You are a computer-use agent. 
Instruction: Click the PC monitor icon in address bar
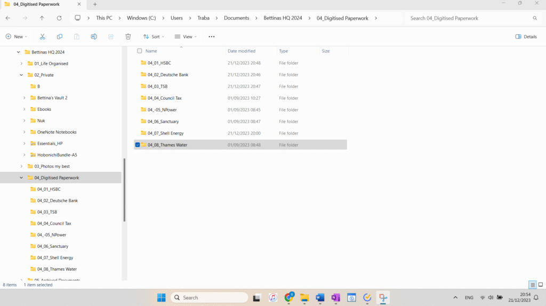click(78, 18)
